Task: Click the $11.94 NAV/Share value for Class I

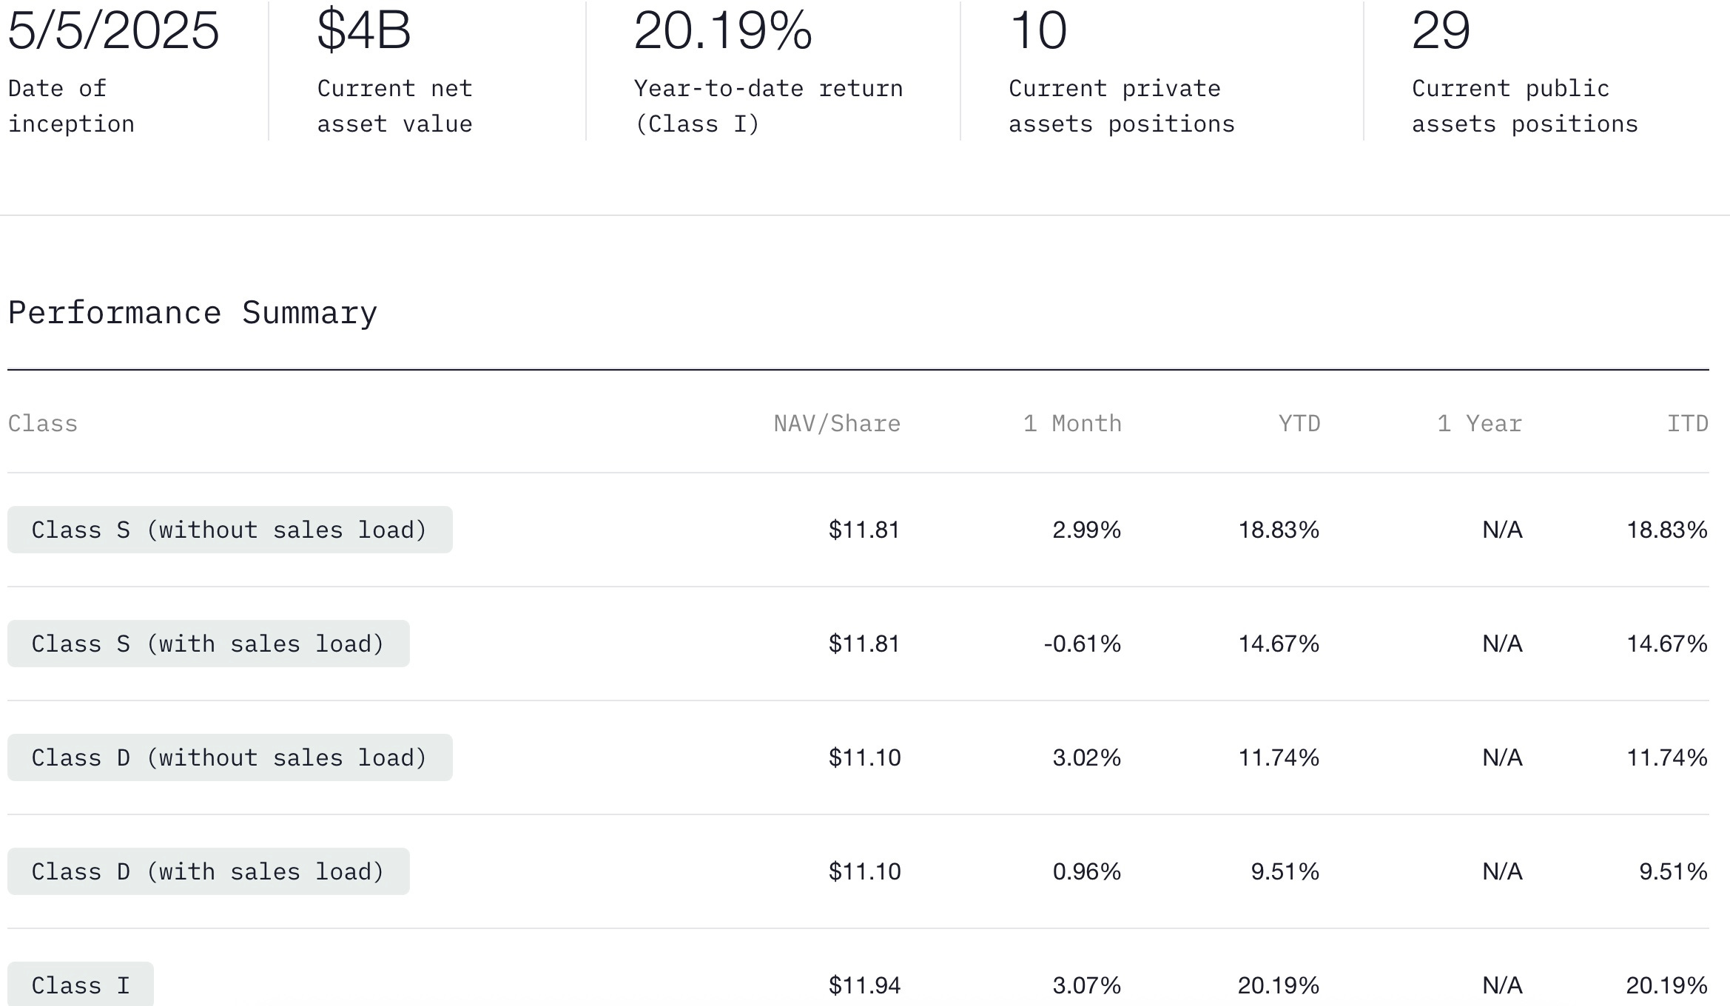Action: [x=864, y=985]
